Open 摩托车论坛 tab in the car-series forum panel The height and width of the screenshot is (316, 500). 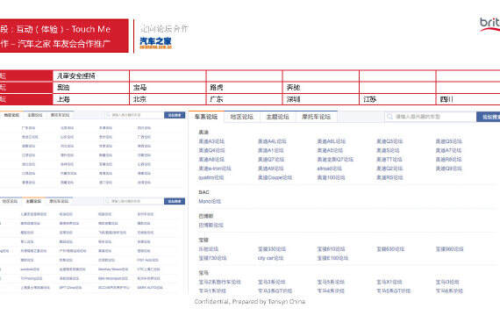coord(316,117)
